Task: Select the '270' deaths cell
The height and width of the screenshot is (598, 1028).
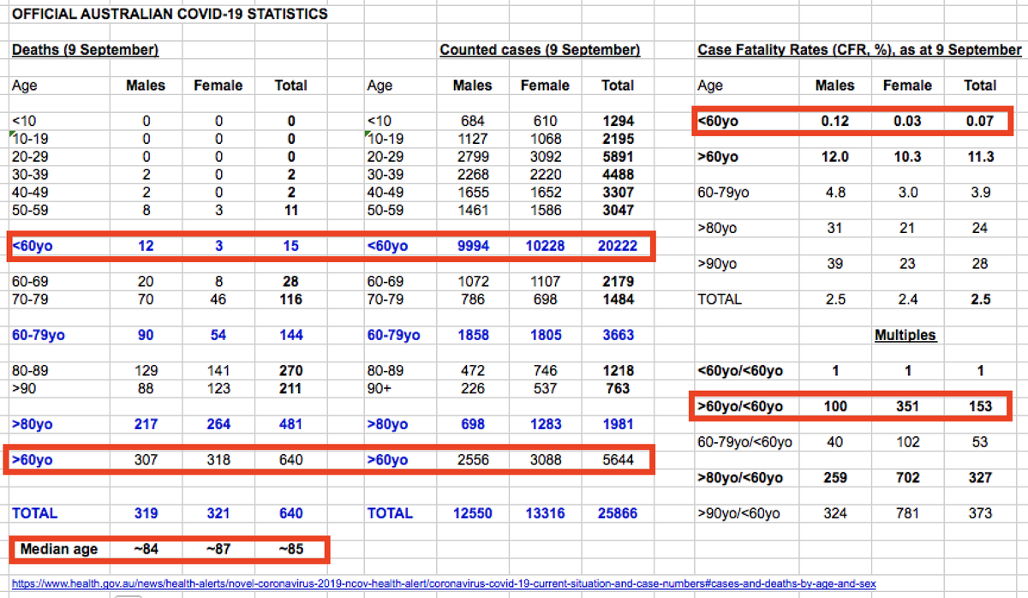Action: click(x=290, y=371)
